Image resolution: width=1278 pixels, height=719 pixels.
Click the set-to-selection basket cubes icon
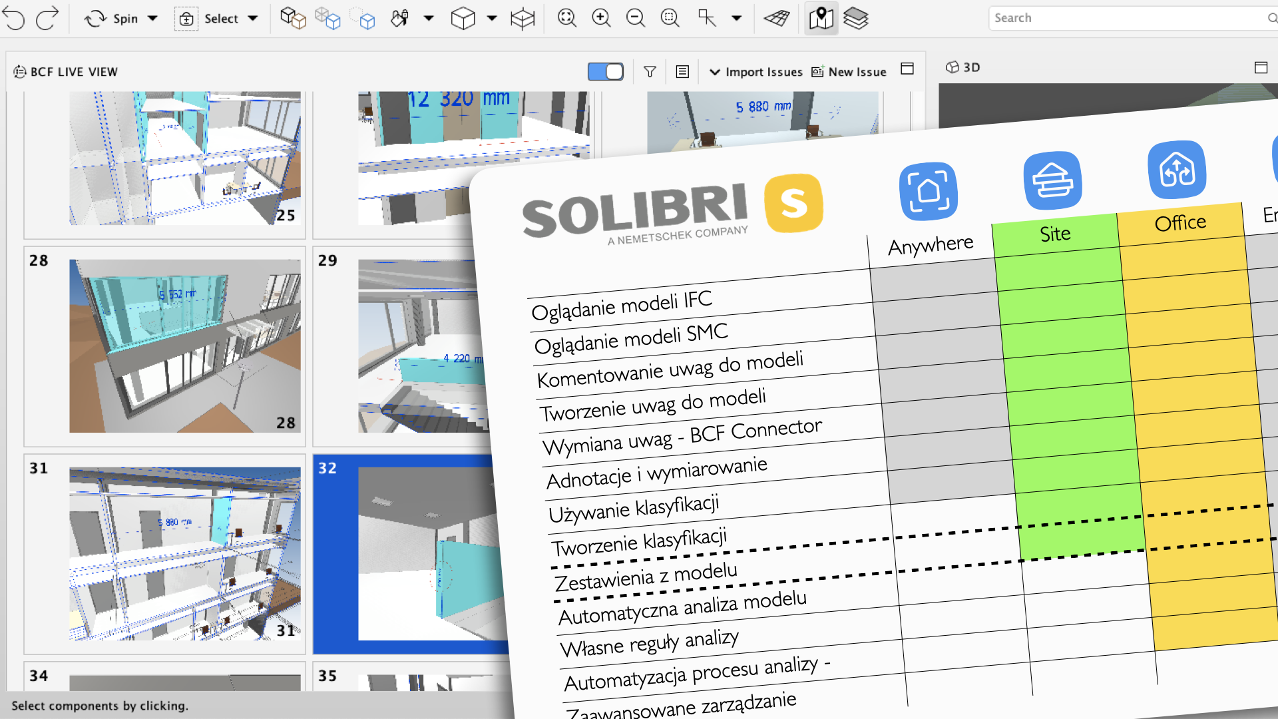coord(293,19)
